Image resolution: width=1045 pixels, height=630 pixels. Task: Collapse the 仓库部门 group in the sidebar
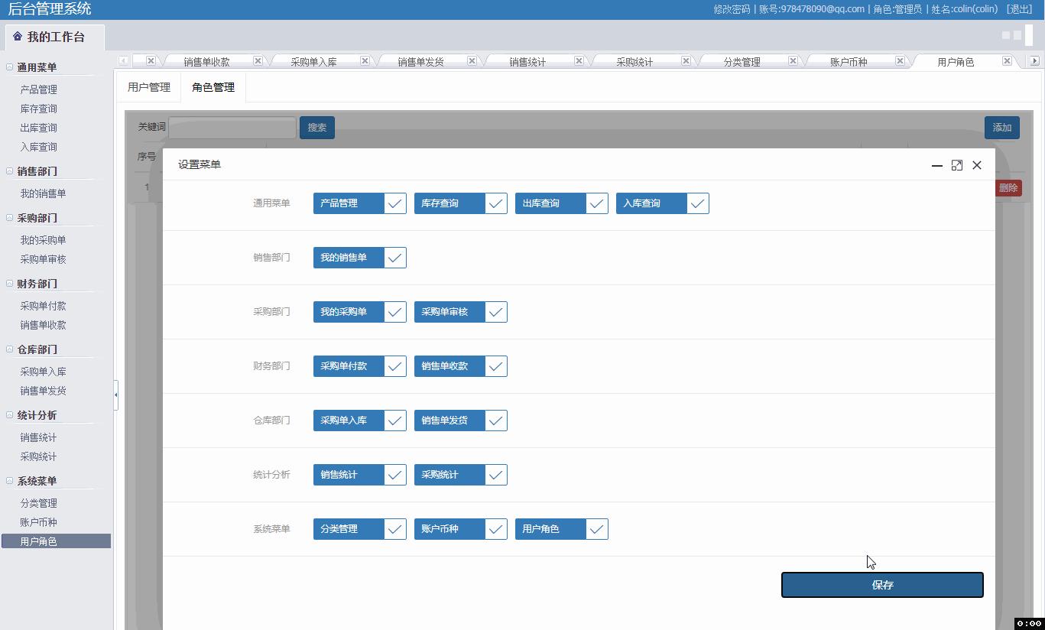10,349
